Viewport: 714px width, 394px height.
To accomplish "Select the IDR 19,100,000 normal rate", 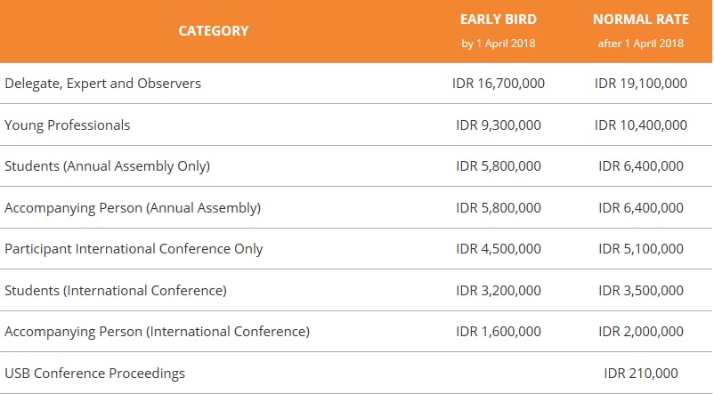I will coord(640,84).
